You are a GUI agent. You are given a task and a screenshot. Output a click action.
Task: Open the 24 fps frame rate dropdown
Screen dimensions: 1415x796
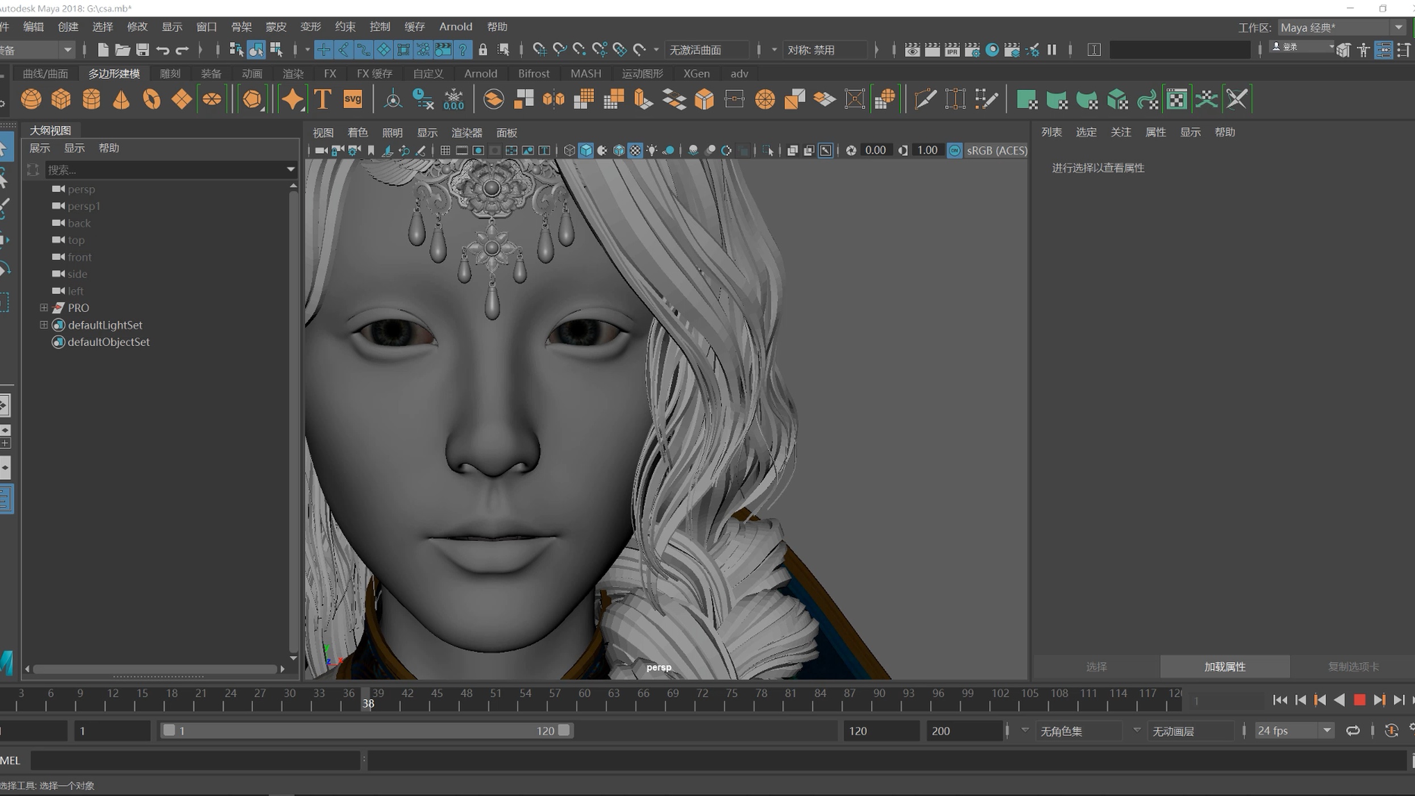tap(1327, 731)
